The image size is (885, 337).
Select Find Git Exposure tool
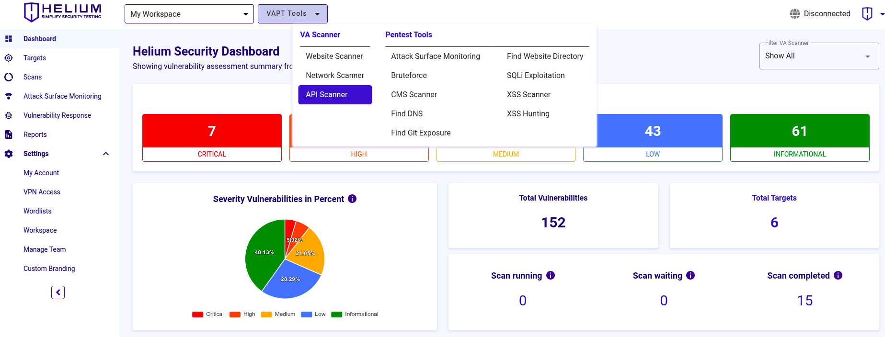(421, 133)
